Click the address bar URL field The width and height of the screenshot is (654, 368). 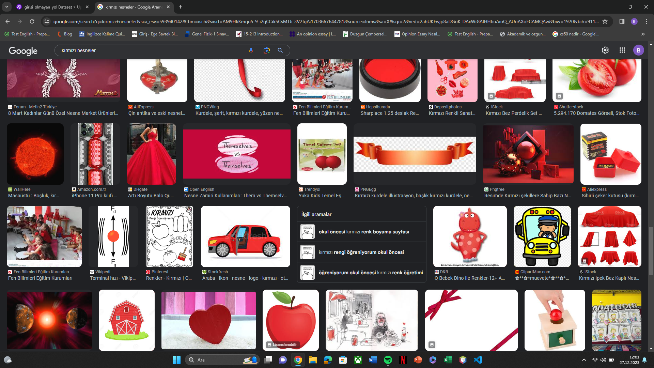point(204,21)
